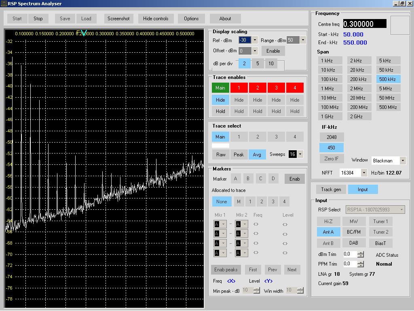414x311 pixels.
Task: Select Avg trace mode
Action: (257, 155)
